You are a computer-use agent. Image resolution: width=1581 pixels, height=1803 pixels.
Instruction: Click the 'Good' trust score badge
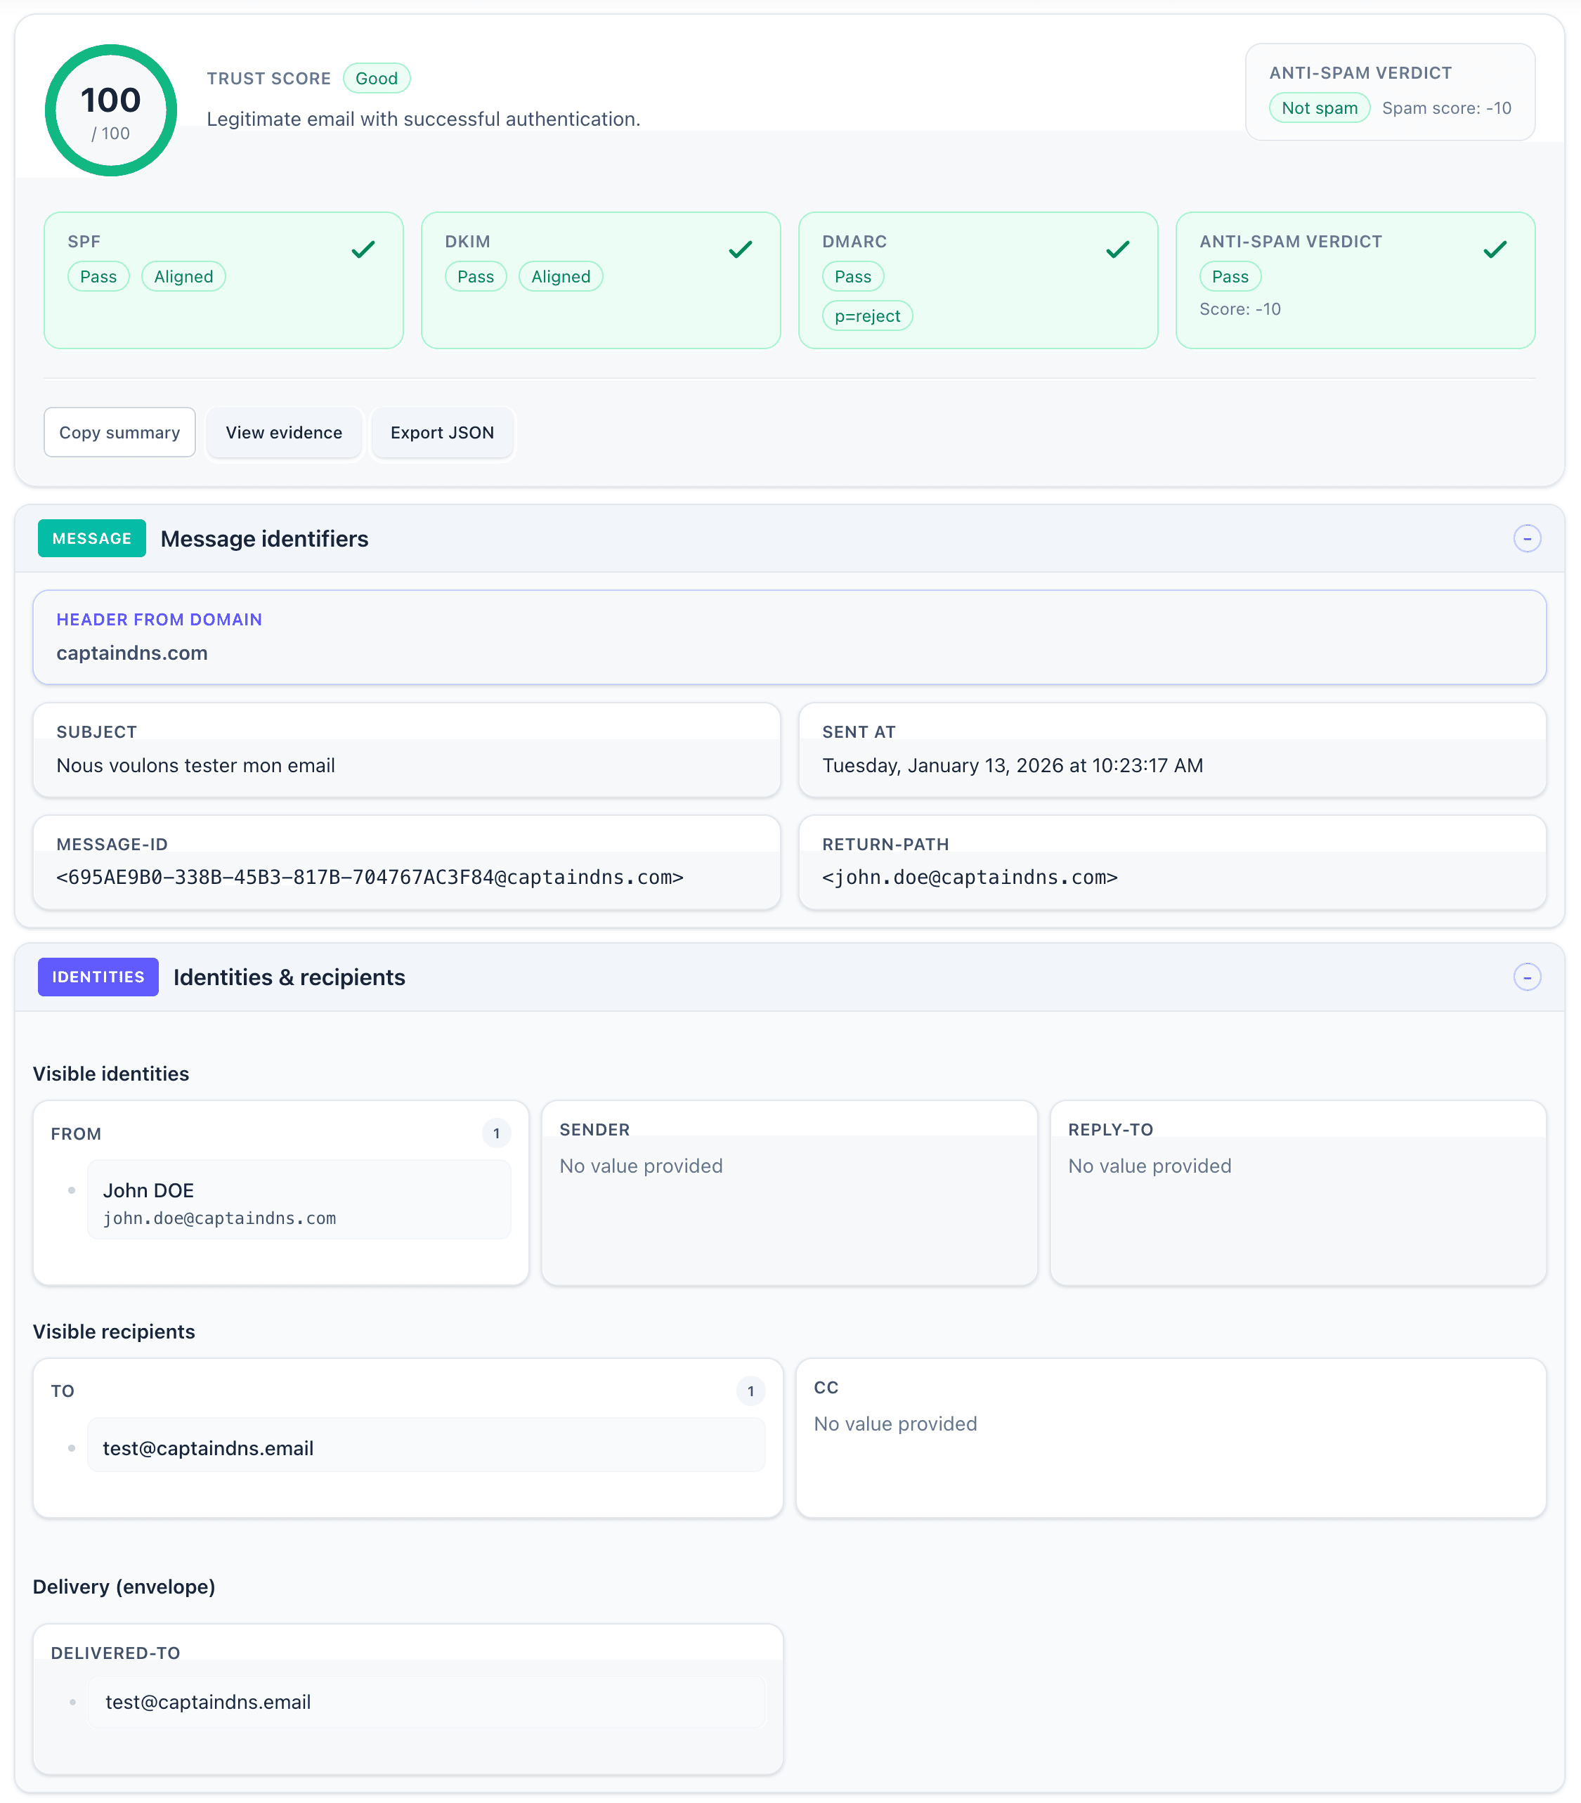377,77
